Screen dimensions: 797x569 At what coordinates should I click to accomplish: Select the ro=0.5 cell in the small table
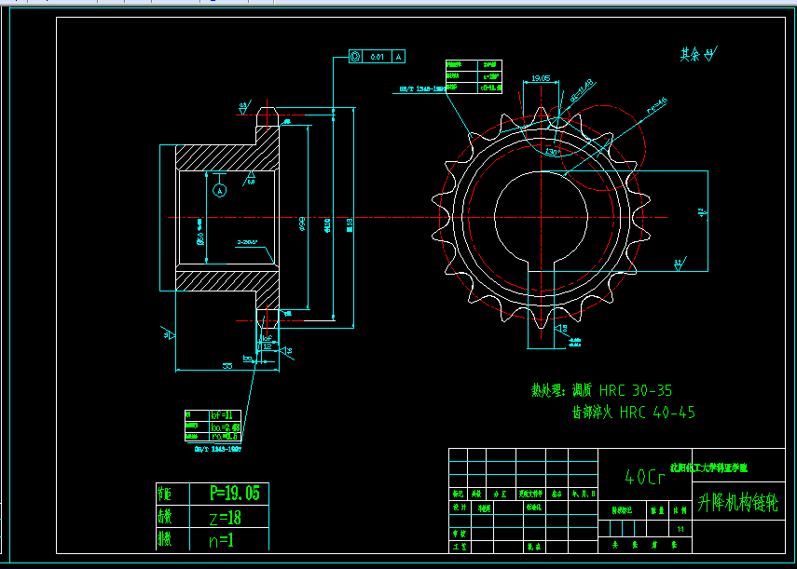pyautogui.click(x=224, y=437)
